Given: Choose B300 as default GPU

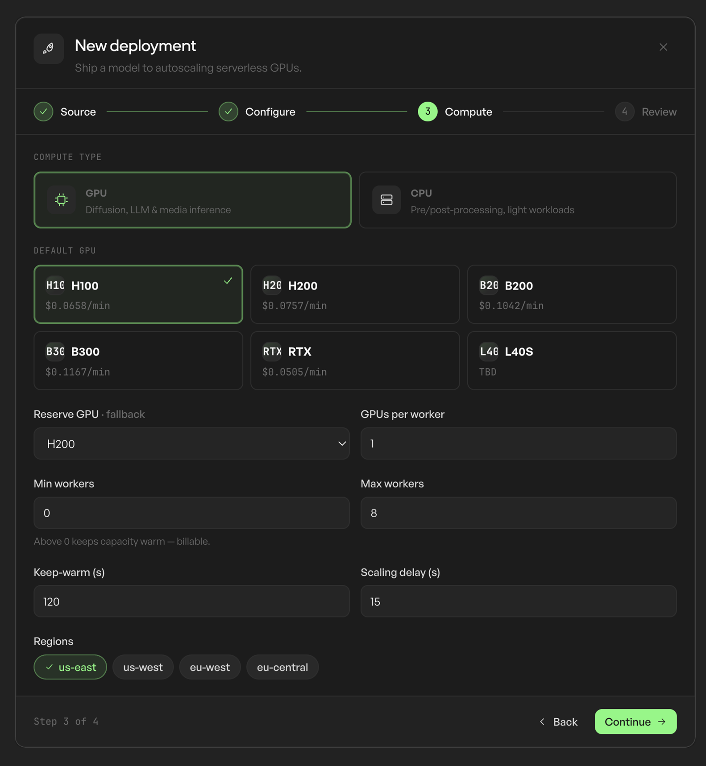Looking at the screenshot, I should pyautogui.click(x=138, y=360).
